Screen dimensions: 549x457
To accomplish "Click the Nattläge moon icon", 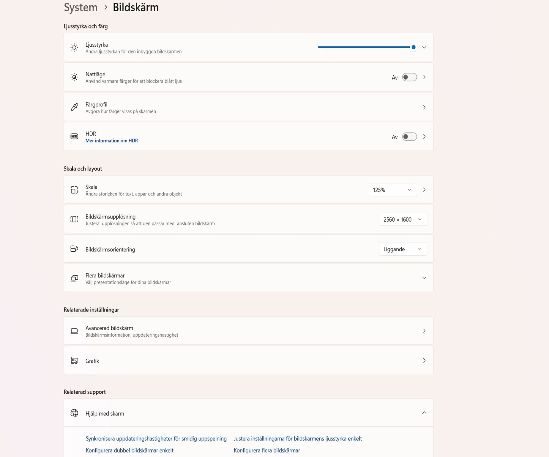I will click(74, 77).
